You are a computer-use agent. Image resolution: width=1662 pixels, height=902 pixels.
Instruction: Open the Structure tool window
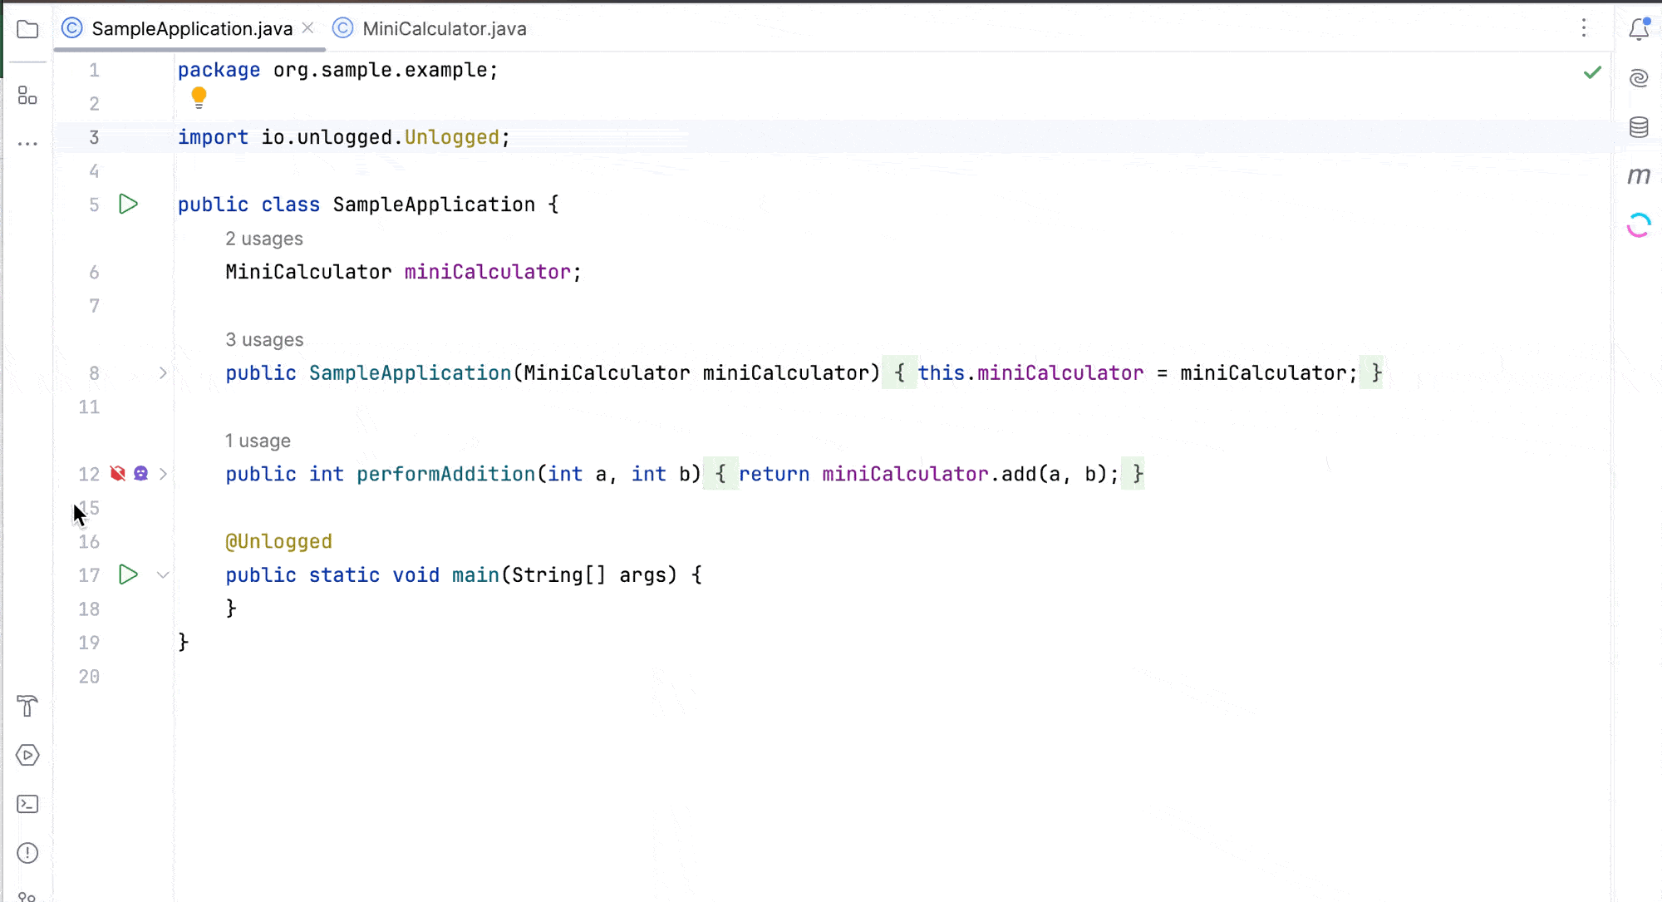(x=27, y=96)
